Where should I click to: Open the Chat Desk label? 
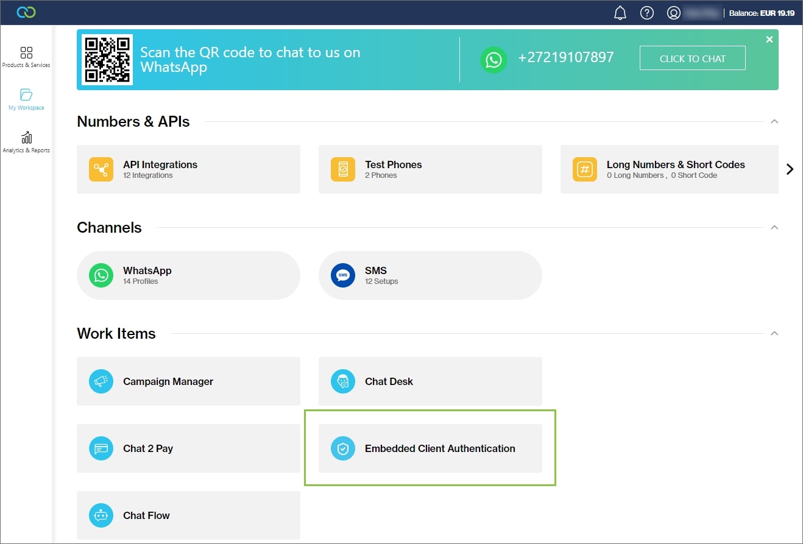(x=389, y=381)
